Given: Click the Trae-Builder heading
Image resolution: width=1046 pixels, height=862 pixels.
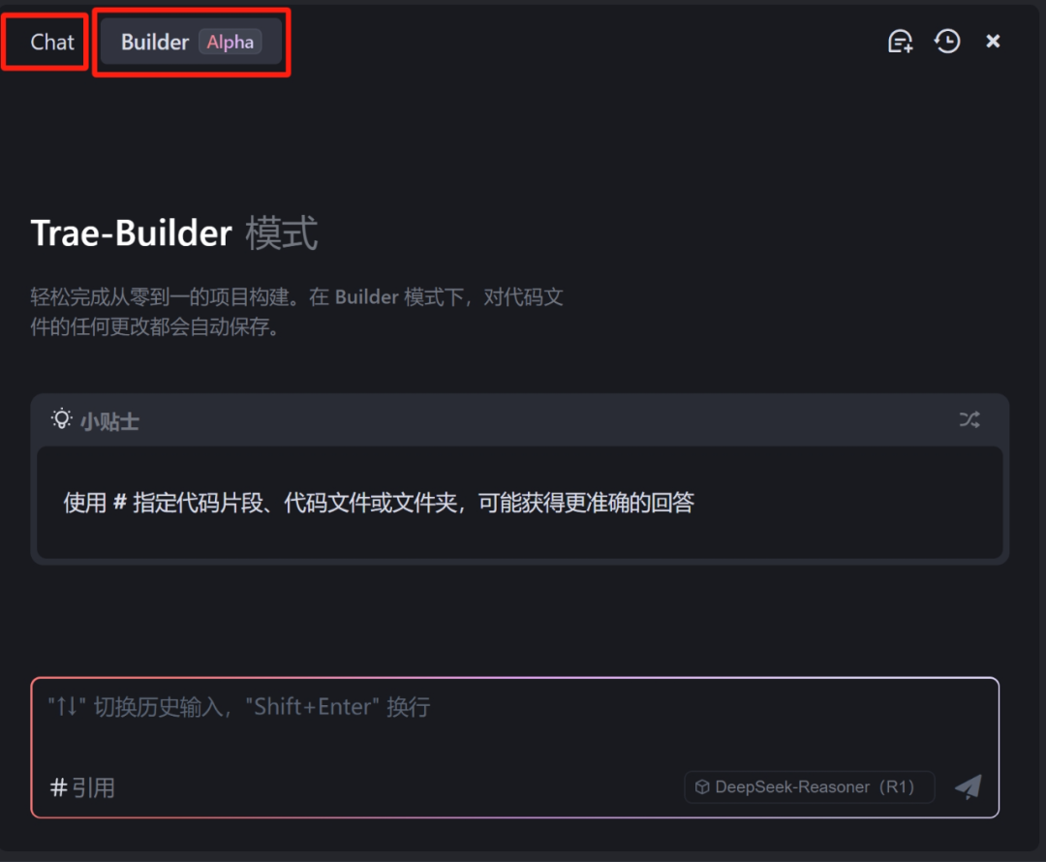Looking at the screenshot, I should click(x=131, y=232).
